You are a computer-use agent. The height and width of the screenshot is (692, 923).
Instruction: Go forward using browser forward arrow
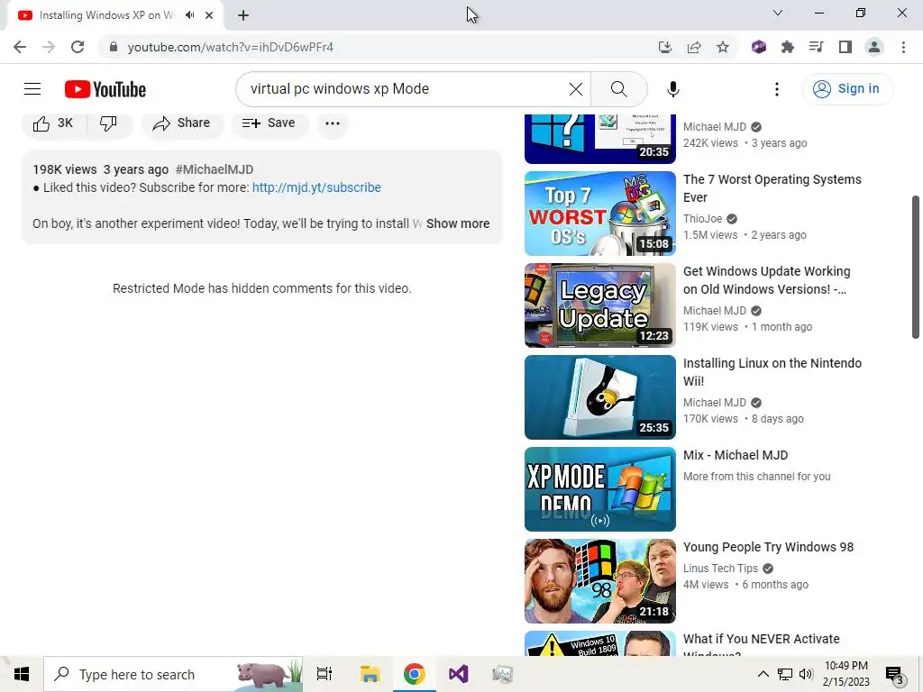(x=49, y=47)
